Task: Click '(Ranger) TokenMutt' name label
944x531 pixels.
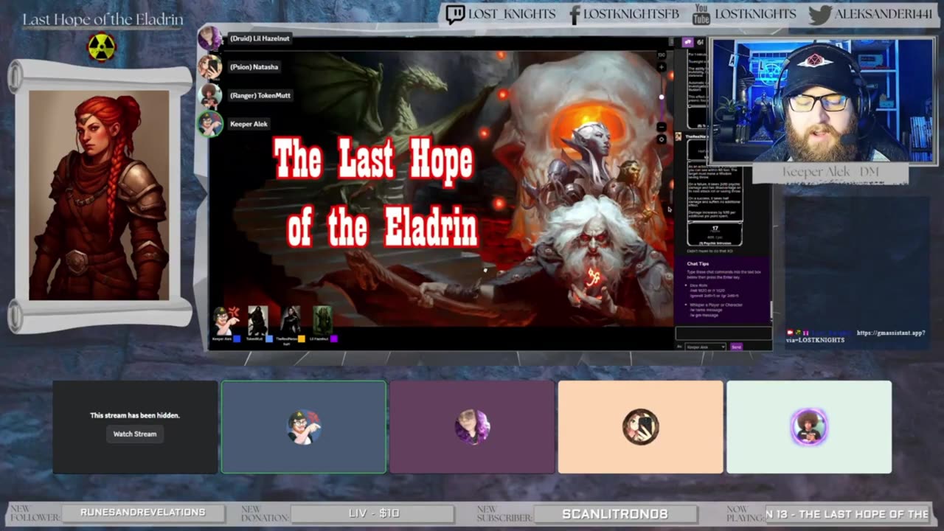Action: 260,96
